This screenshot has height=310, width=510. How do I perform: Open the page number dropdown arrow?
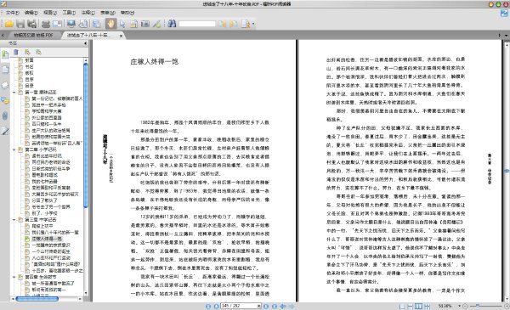(x=259, y=306)
